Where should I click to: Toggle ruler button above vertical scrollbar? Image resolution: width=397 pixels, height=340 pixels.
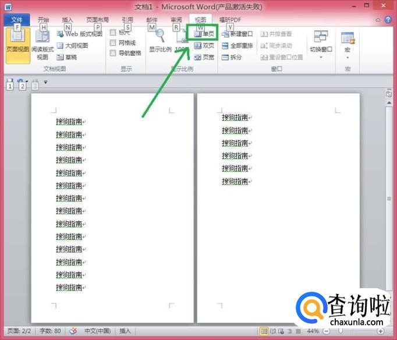(389, 93)
